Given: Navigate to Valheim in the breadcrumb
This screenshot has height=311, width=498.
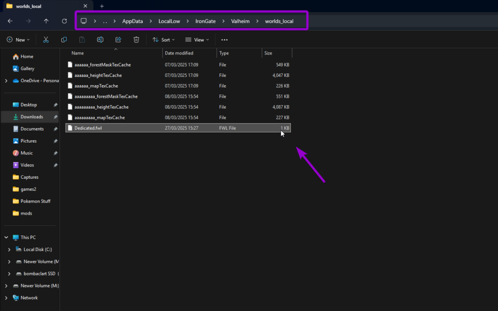Looking at the screenshot, I should click(x=240, y=21).
